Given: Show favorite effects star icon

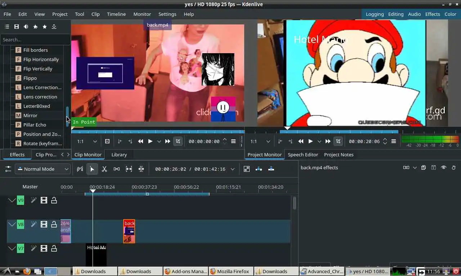Looking at the screenshot, I should [x=45, y=27].
